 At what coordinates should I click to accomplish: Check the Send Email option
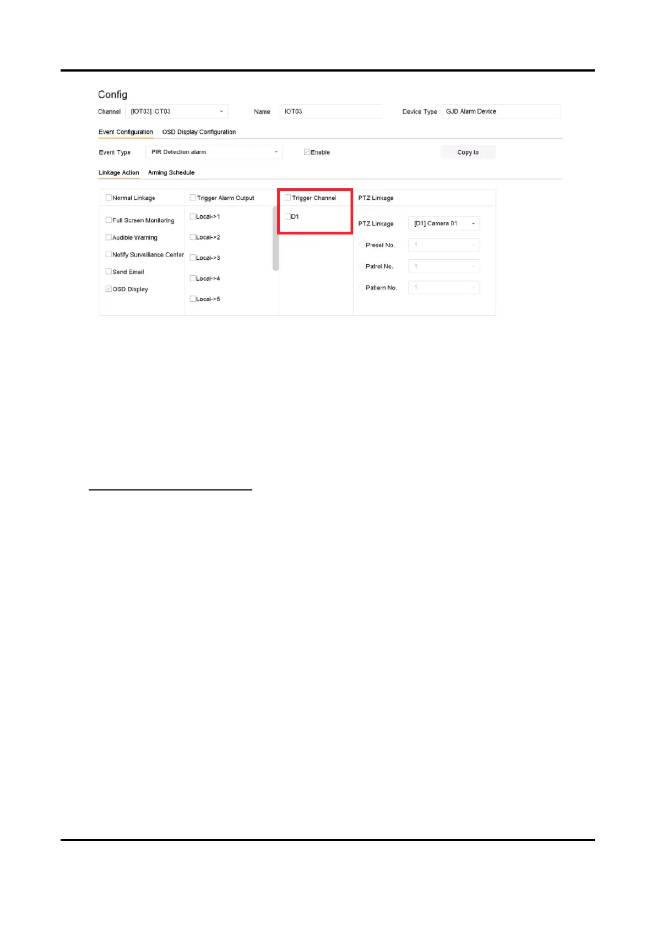point(109,271)
